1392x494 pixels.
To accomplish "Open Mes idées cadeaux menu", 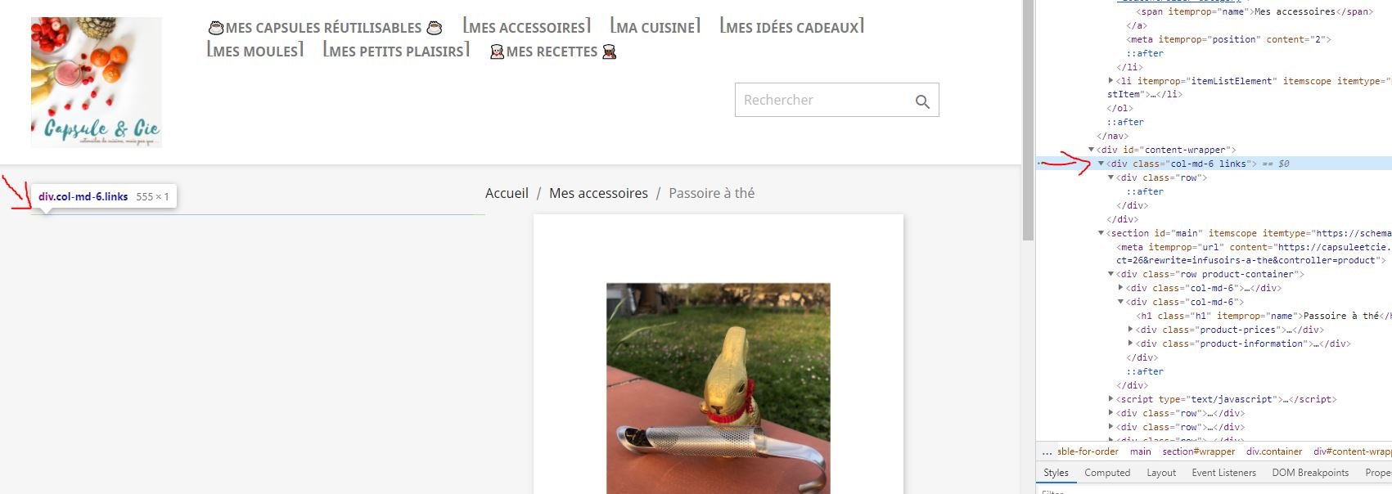I will pyautogui.click(x=792, y=27).
